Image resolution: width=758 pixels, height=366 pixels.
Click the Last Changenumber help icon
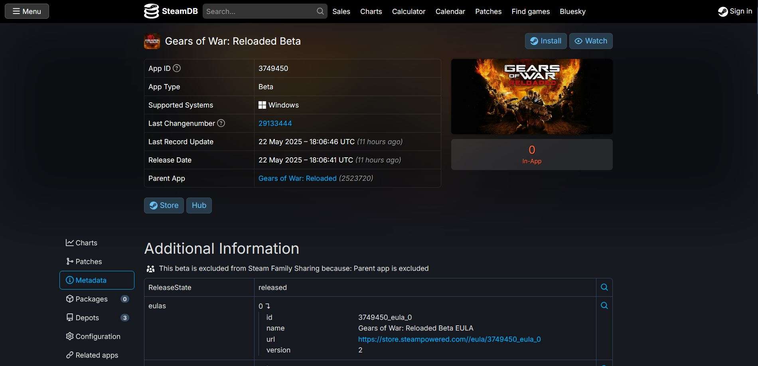tap(221, 123)
